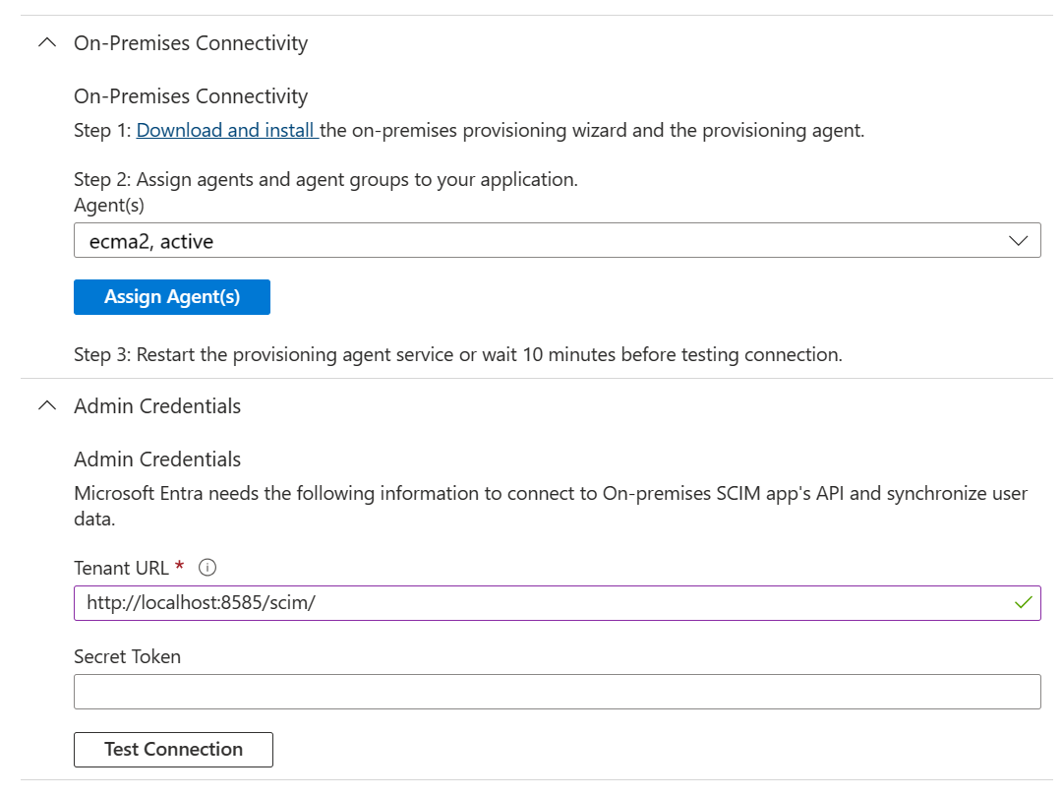Viewport: 1062px width, 797px height.
Task: Click the Step 3 restart instruction text
Action: point(457,354)
